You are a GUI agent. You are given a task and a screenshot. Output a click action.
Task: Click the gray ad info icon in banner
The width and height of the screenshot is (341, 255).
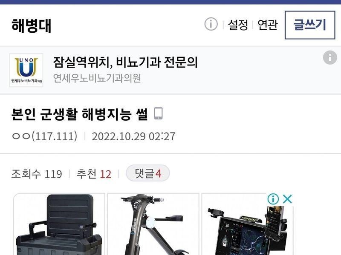click(x=330, y=57)
